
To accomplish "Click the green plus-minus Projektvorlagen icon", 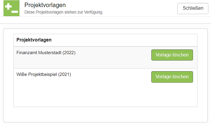I will click(x=11, y=8).
